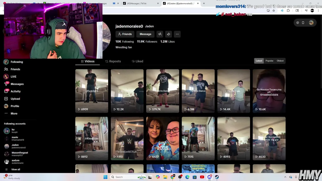
Task: Click the Friends button on Jaden's profile
Action: tap(125, 34)
